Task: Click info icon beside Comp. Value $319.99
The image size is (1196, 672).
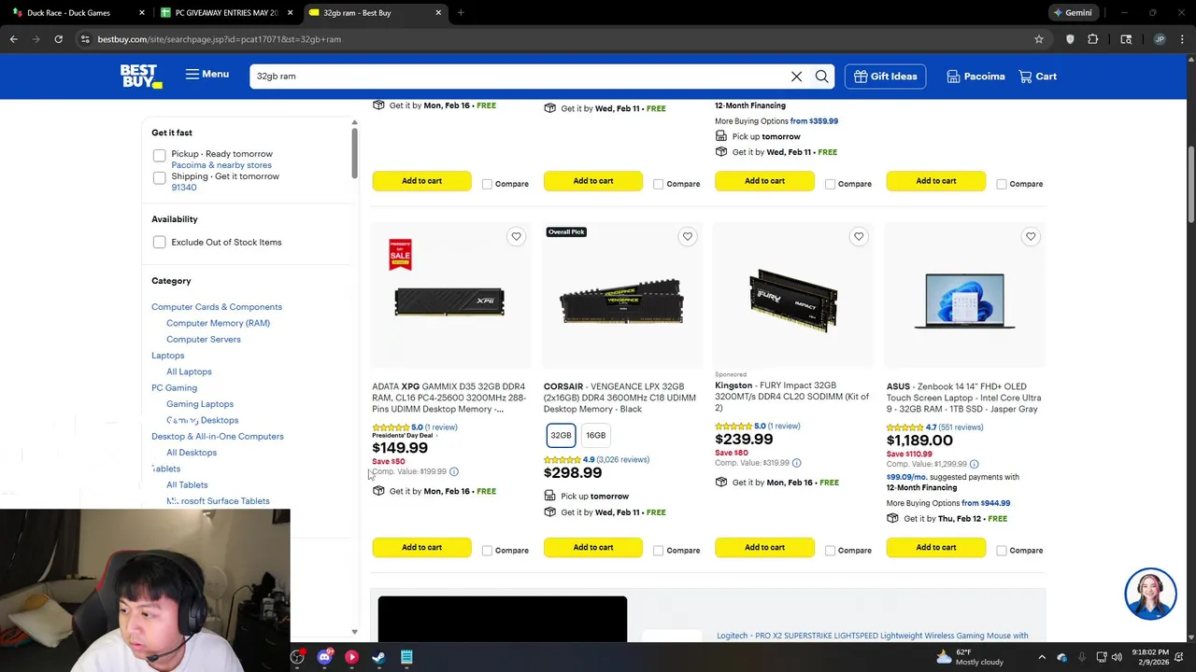Action: point(796,463)
